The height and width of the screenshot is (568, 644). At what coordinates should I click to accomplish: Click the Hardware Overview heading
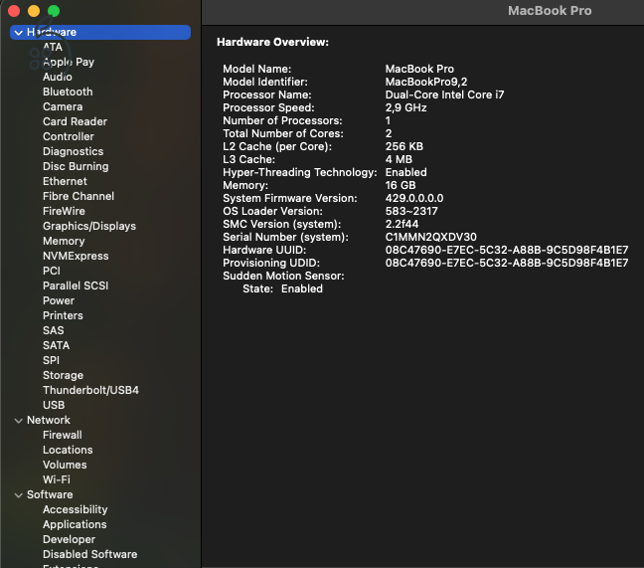coord(272,43)
